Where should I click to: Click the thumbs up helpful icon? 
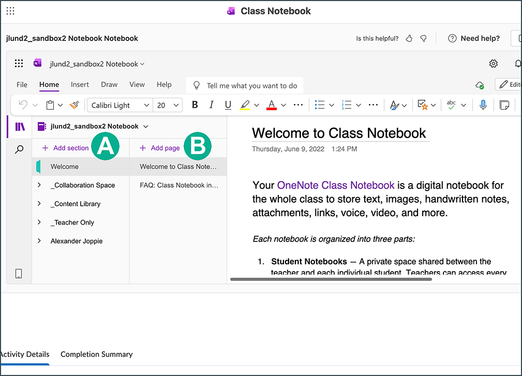click(409, 39)
